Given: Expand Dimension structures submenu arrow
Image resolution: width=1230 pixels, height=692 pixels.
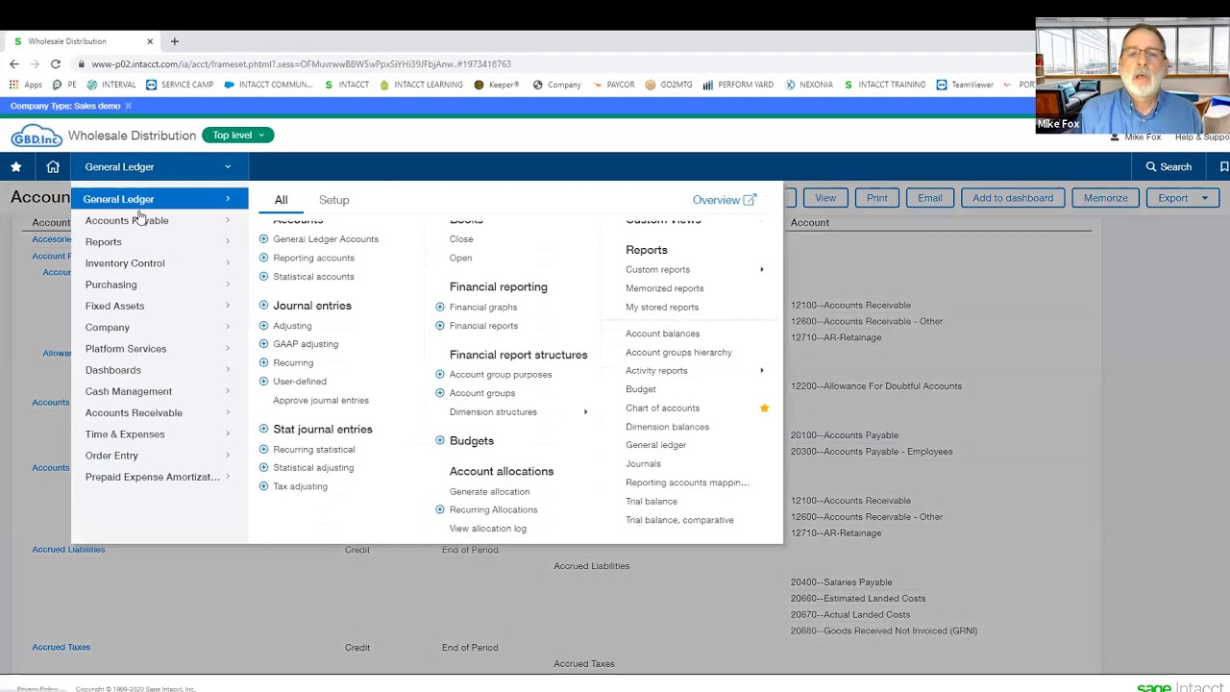Looking at the screenshot, I should point(585,411).
